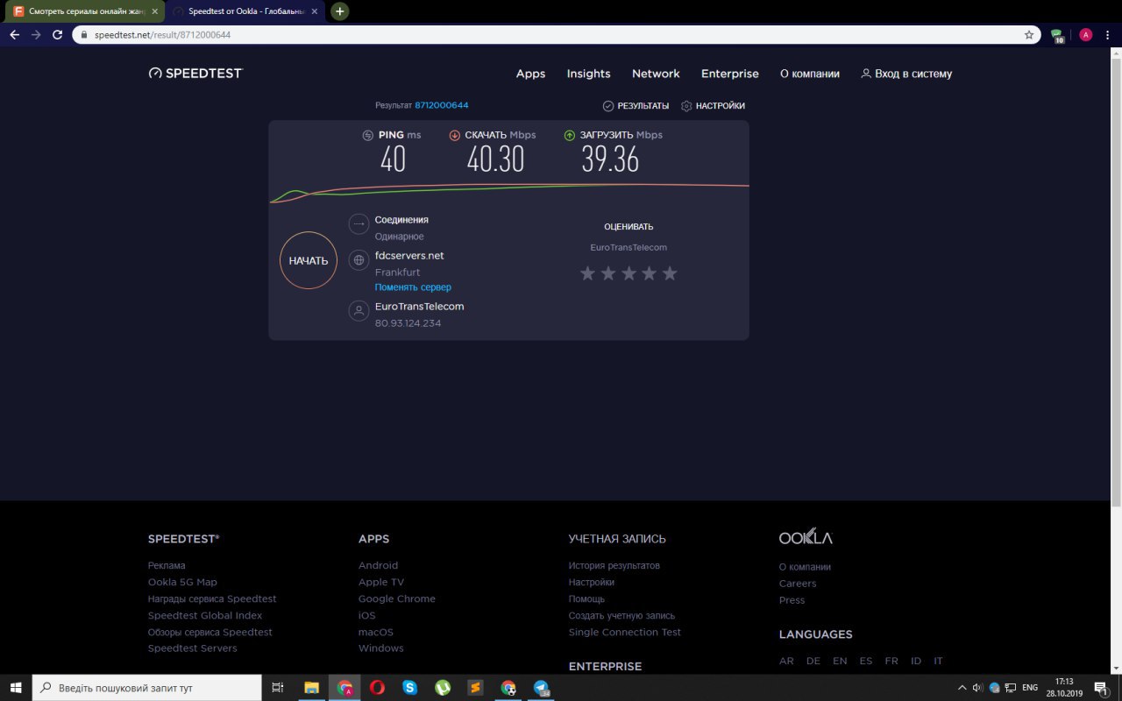The image size is (1122, 701).
Task: Open the Android app link
Action: 378,566
